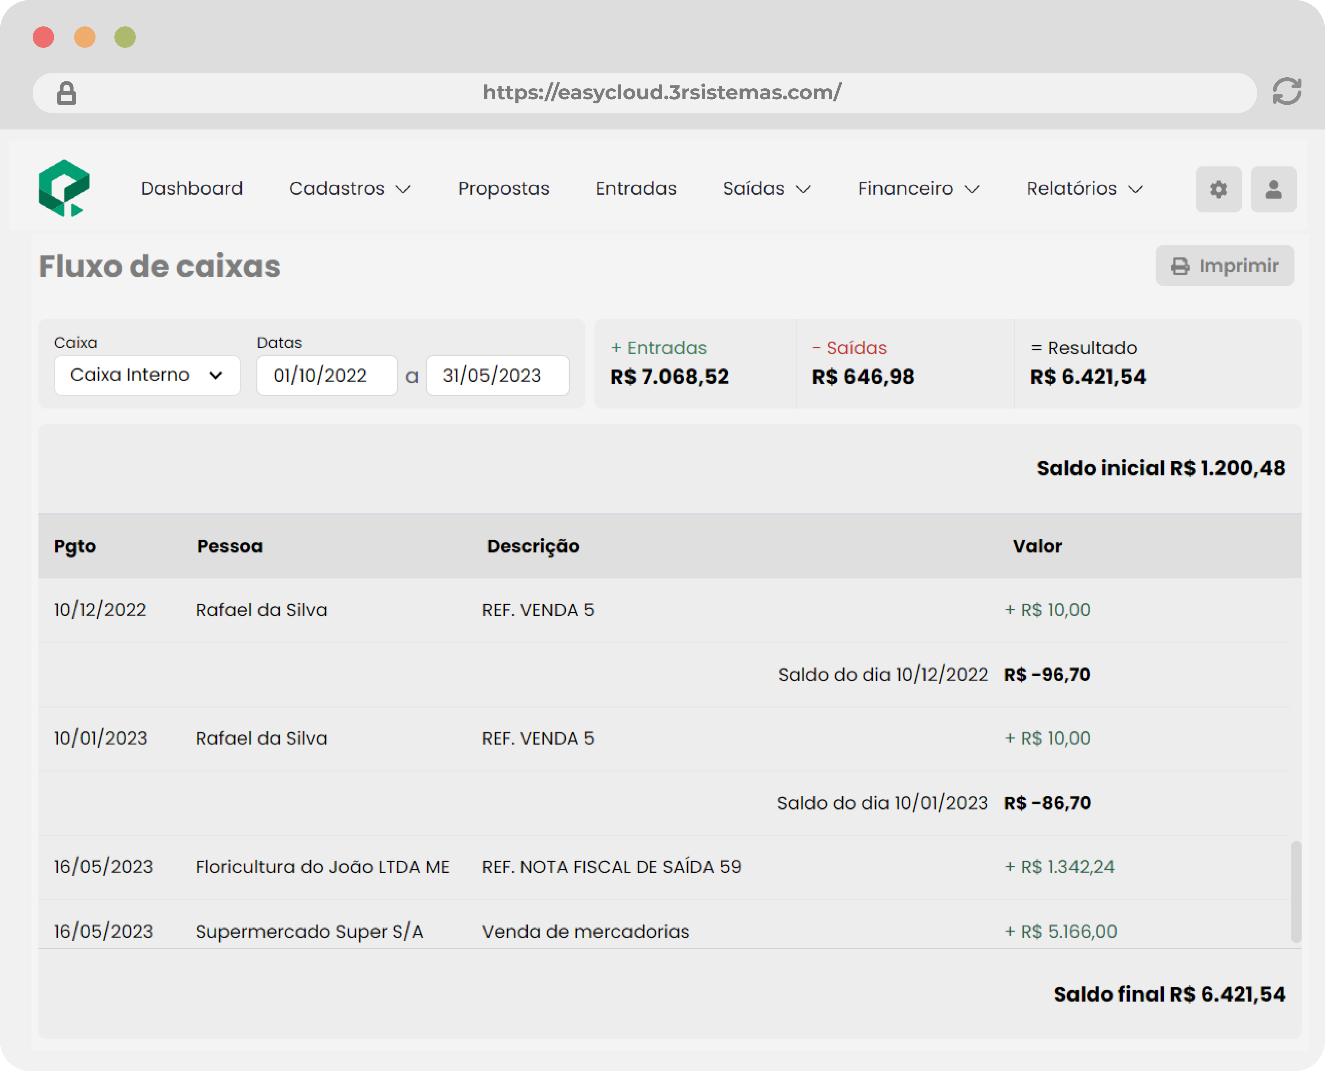Click the Saídas total R$ 646,98
This screenshot has width=1325, height=1071.
click(x=863, y=376)
